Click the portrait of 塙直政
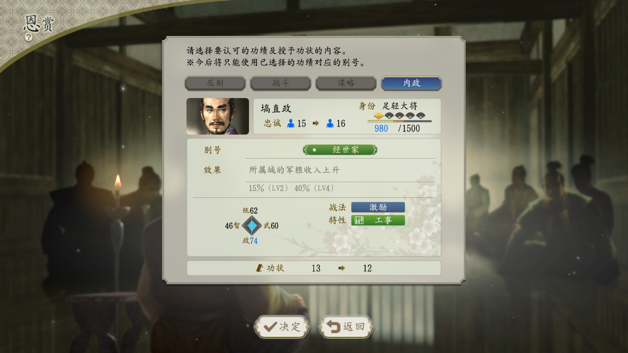Image resolution: width=628 pixels, height=353 pixels. (218, 116)
